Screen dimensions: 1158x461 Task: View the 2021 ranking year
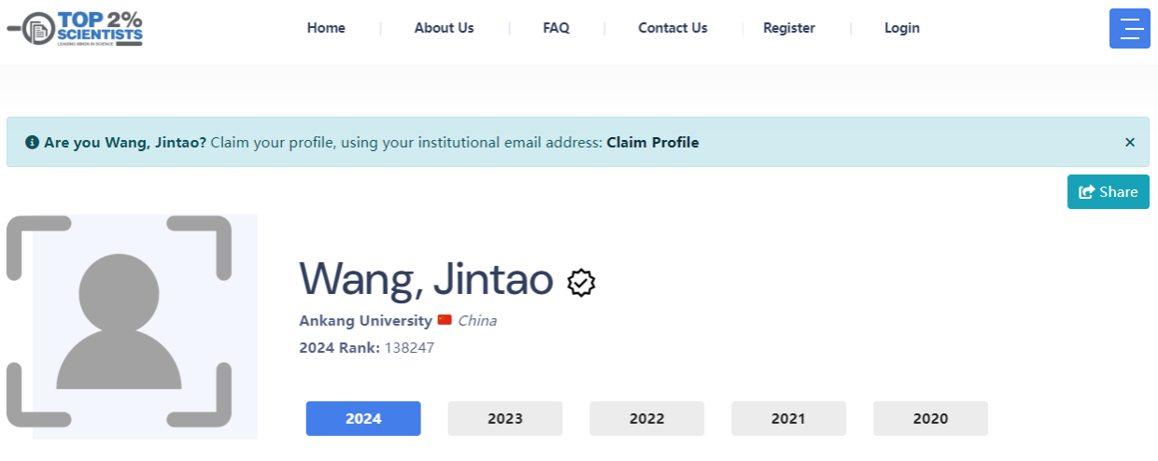click(x=788, y=419)
